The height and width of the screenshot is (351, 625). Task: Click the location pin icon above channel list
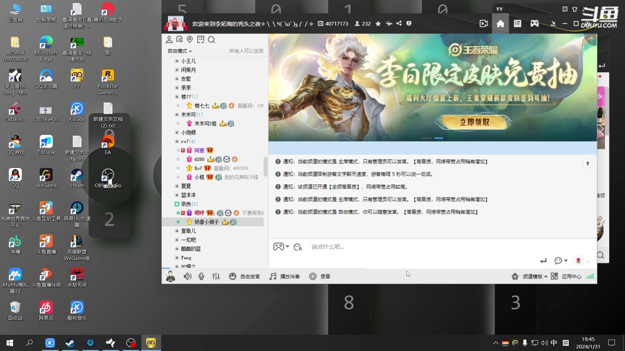point(190,39)
